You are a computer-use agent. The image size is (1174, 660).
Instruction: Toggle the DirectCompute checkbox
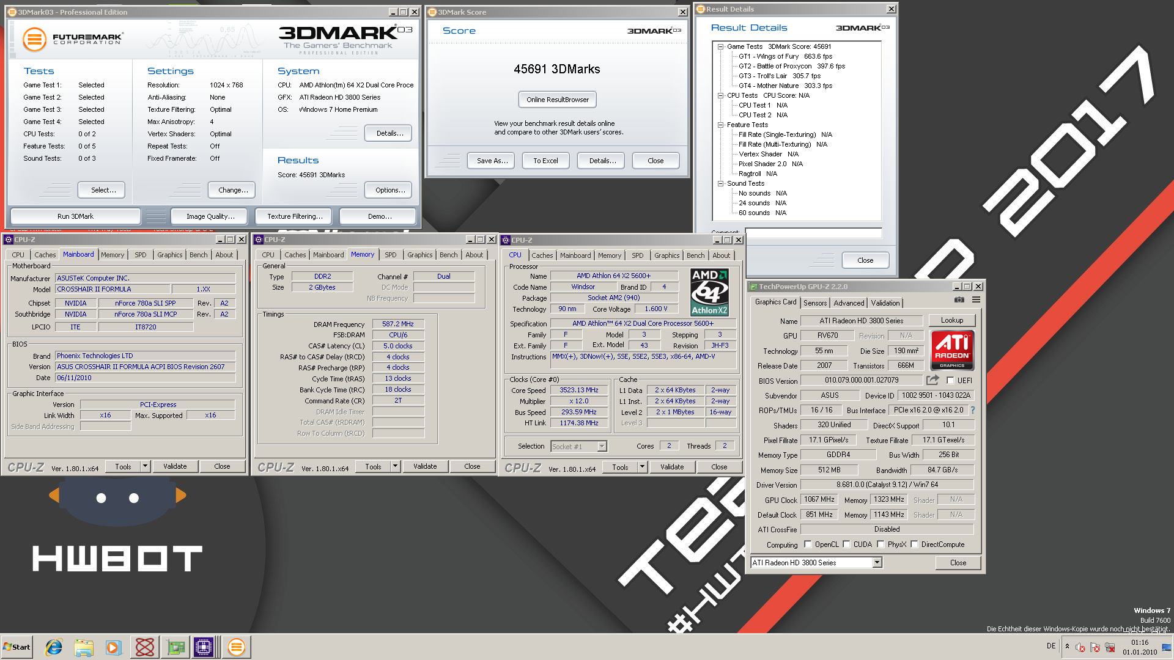pyautogui.click(x=914, y=544)
